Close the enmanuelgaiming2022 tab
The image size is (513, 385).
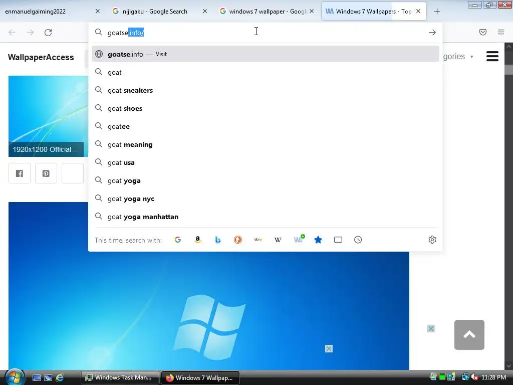pyautogui.click(x=98, y=11)
